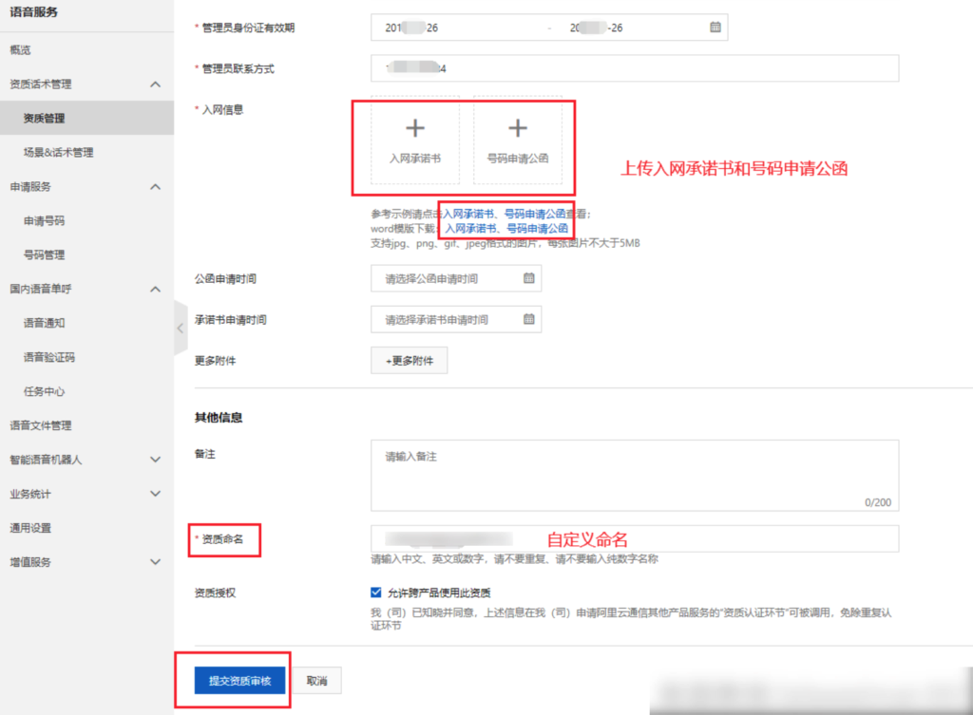Click the plus icon to upload 号码申请公函

(518, 127)
